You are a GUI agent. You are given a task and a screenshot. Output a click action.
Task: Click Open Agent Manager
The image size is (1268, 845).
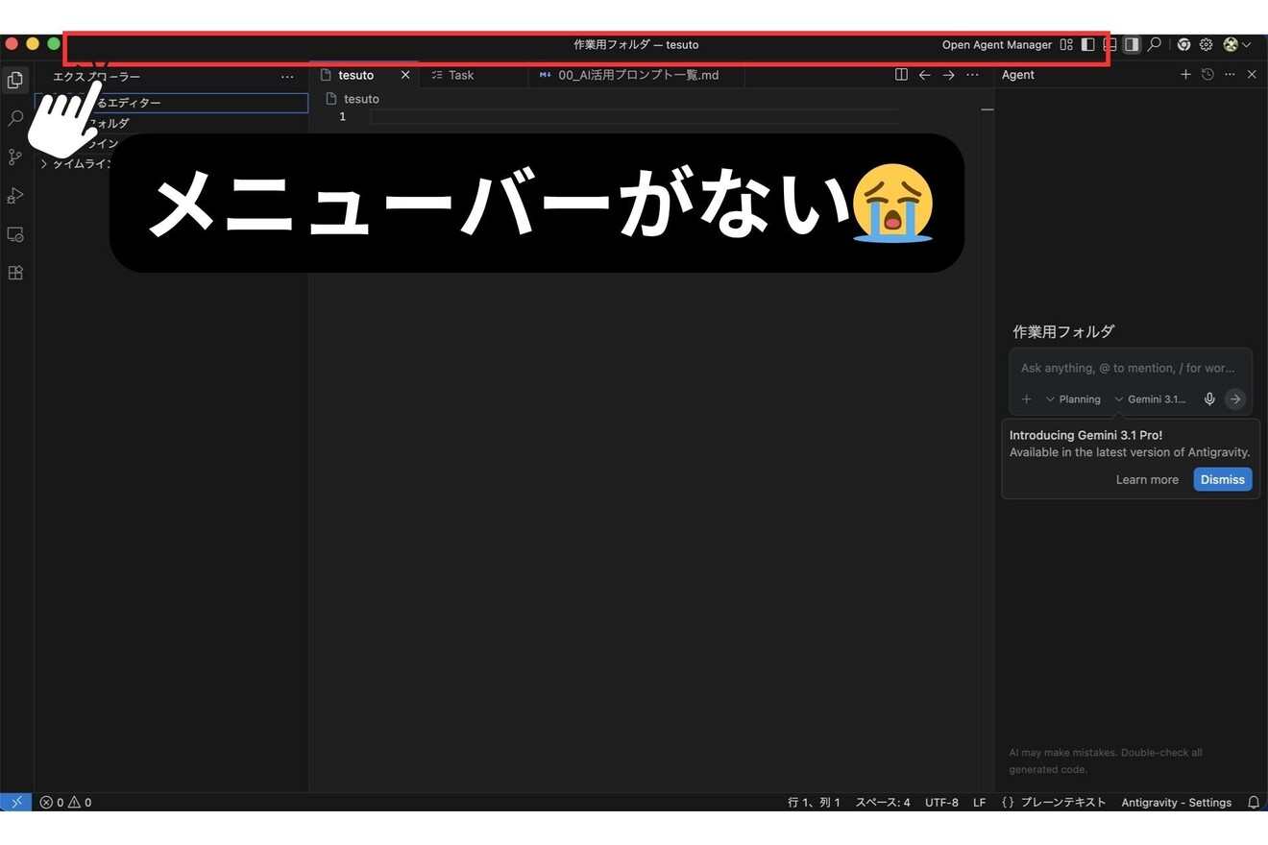pyautogui.click(x=997, y=44)
